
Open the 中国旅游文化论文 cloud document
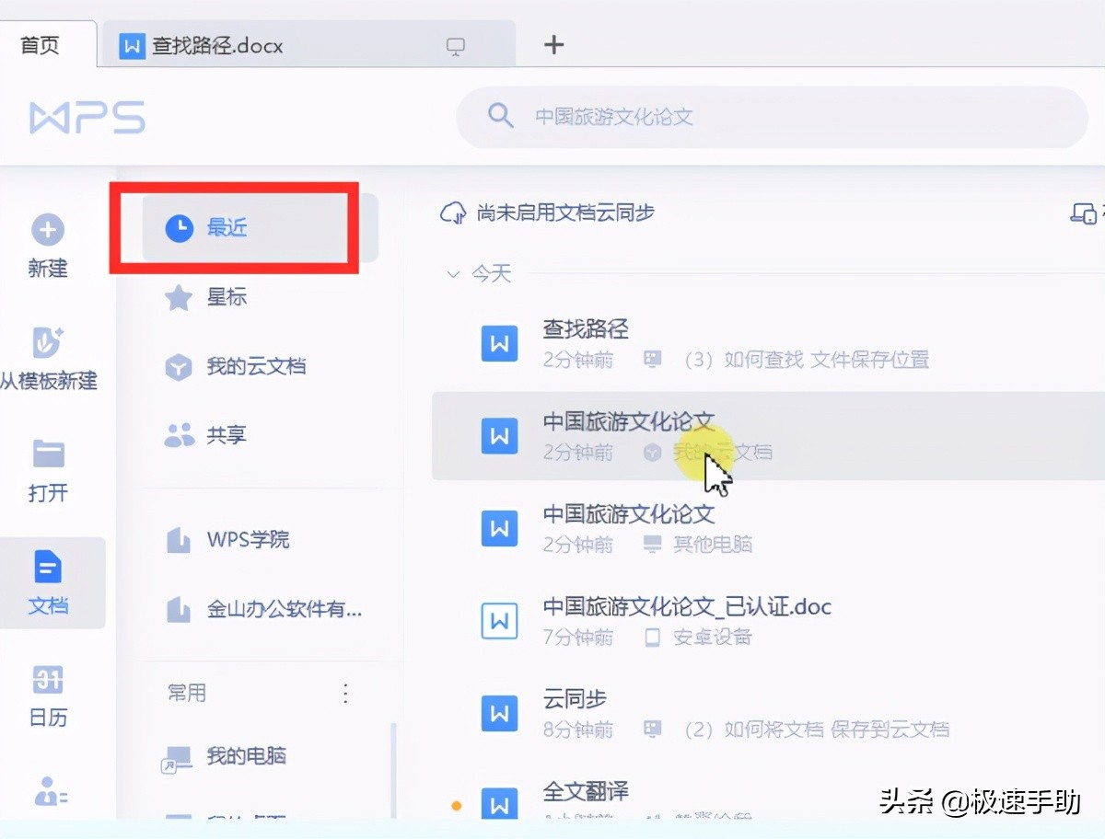coord(629,422)
